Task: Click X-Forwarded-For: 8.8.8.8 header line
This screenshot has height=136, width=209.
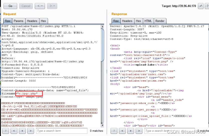Action: 22,65
